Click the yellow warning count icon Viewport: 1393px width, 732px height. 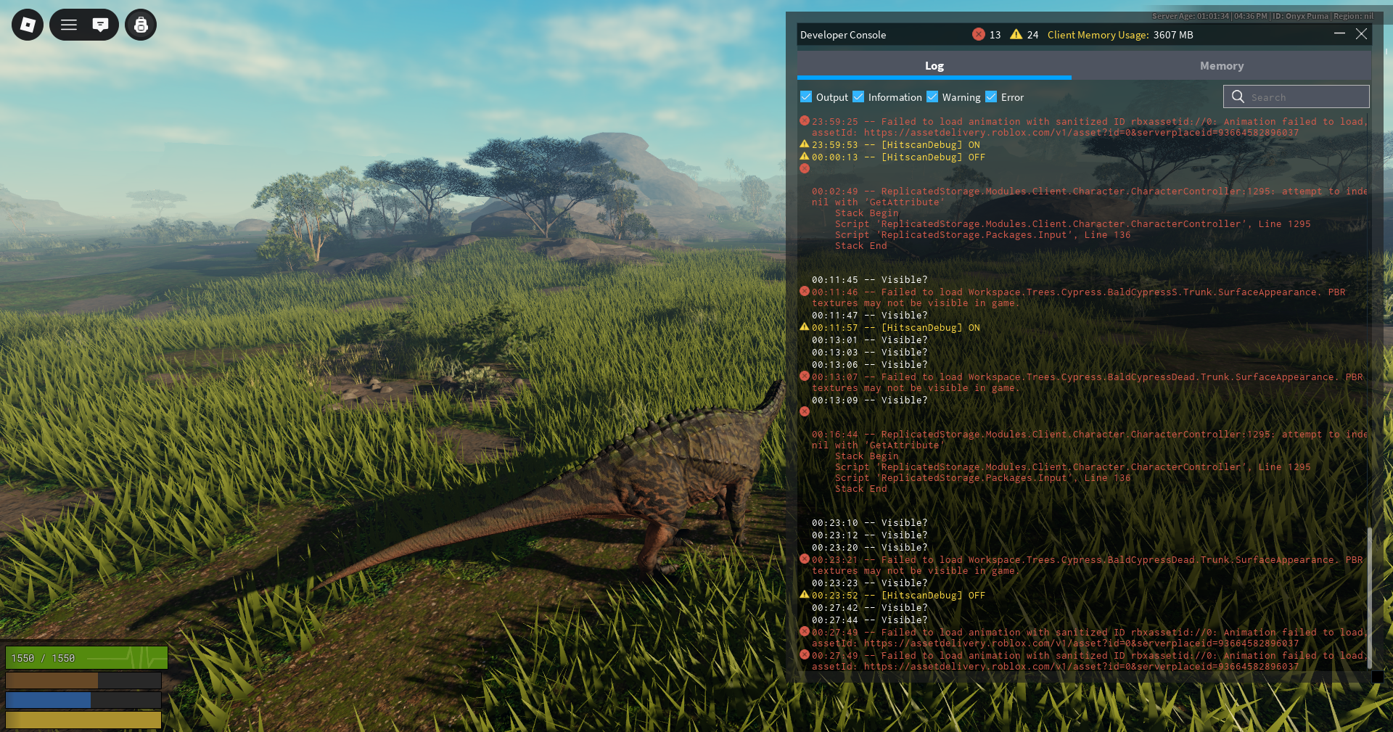(x=1016, y=34)
